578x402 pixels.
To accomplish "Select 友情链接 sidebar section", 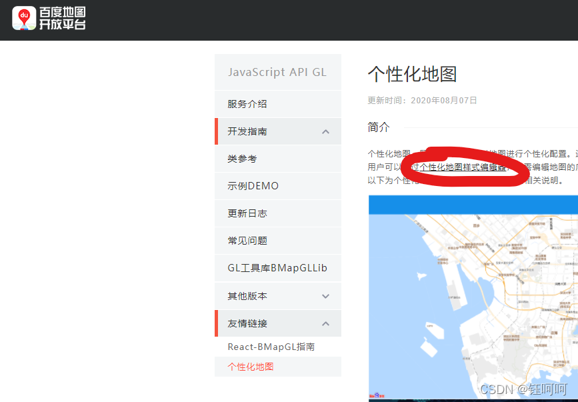I will pos(278,323).
